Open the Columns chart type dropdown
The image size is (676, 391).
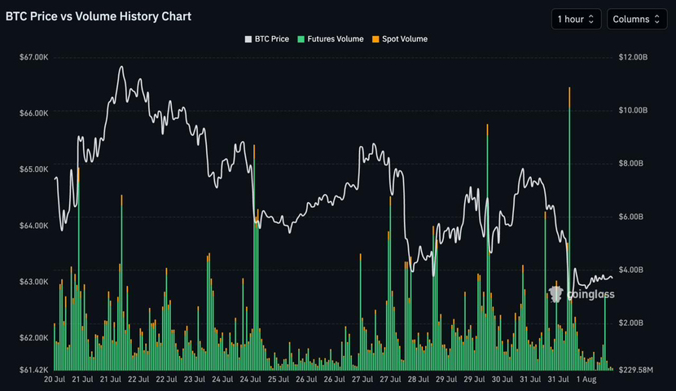point(636,19)
